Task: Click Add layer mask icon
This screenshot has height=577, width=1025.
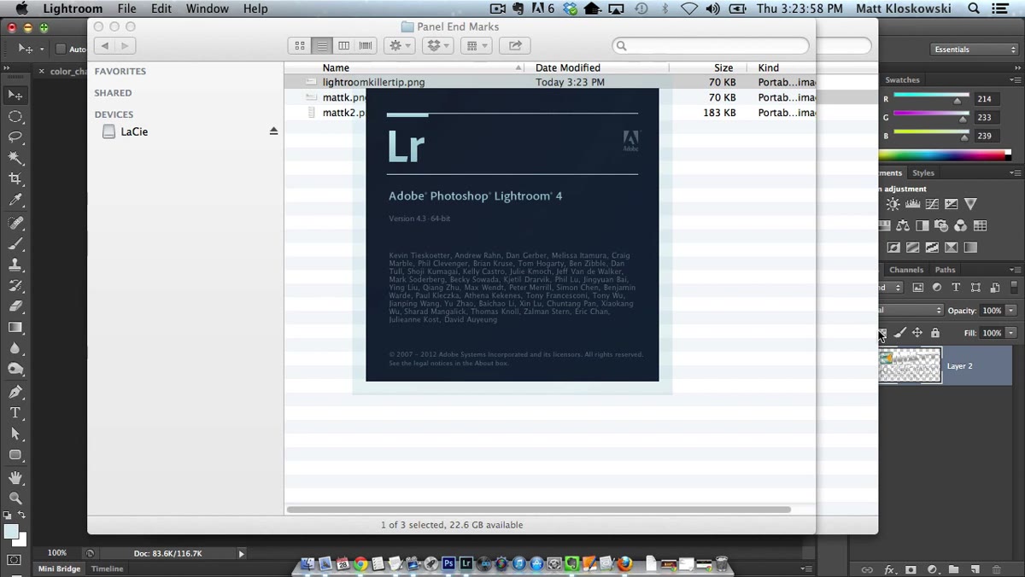Action: click(911, 569)
